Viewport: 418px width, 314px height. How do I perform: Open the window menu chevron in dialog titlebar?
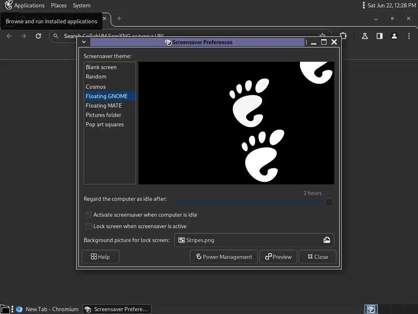84,42
